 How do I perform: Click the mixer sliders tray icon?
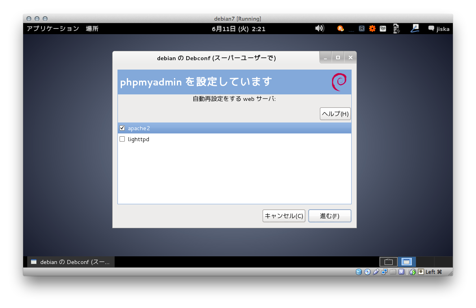coord(383,28)
